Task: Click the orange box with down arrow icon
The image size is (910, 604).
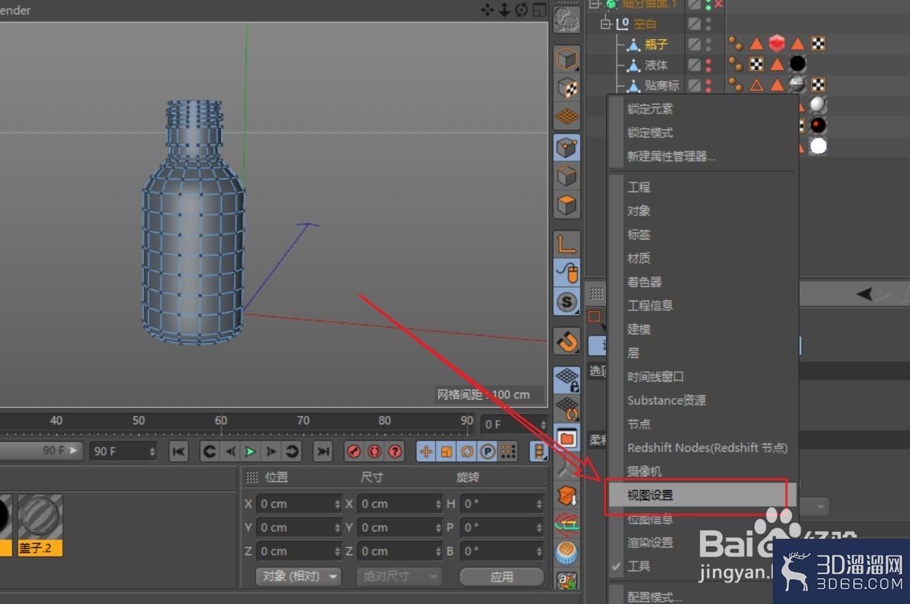Action: pos(567,495)
